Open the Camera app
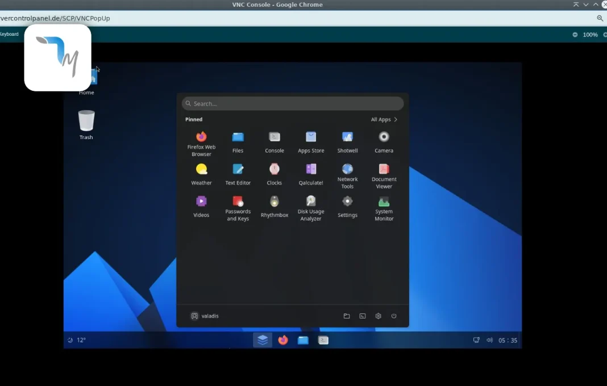This screenshot has width=607, height=386. [x=384, y=143]
